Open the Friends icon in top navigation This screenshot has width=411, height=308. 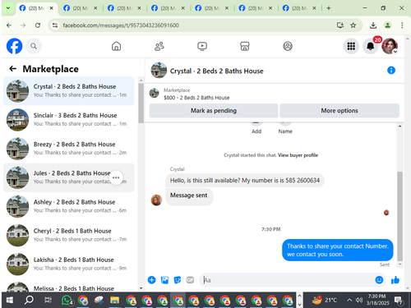click(159, 46)
